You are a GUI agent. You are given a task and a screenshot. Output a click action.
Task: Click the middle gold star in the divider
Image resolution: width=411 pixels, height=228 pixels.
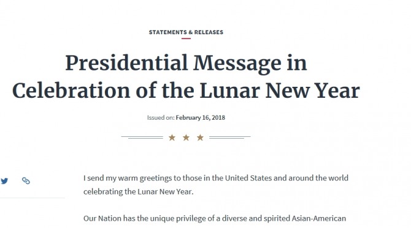coord(186,138)
